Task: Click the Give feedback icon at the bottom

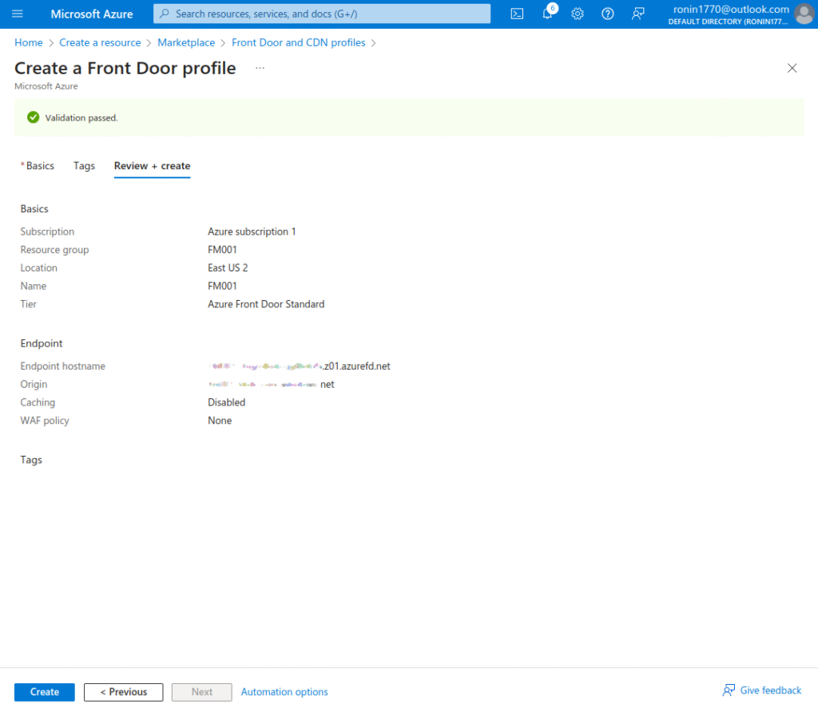Action: 729,690
